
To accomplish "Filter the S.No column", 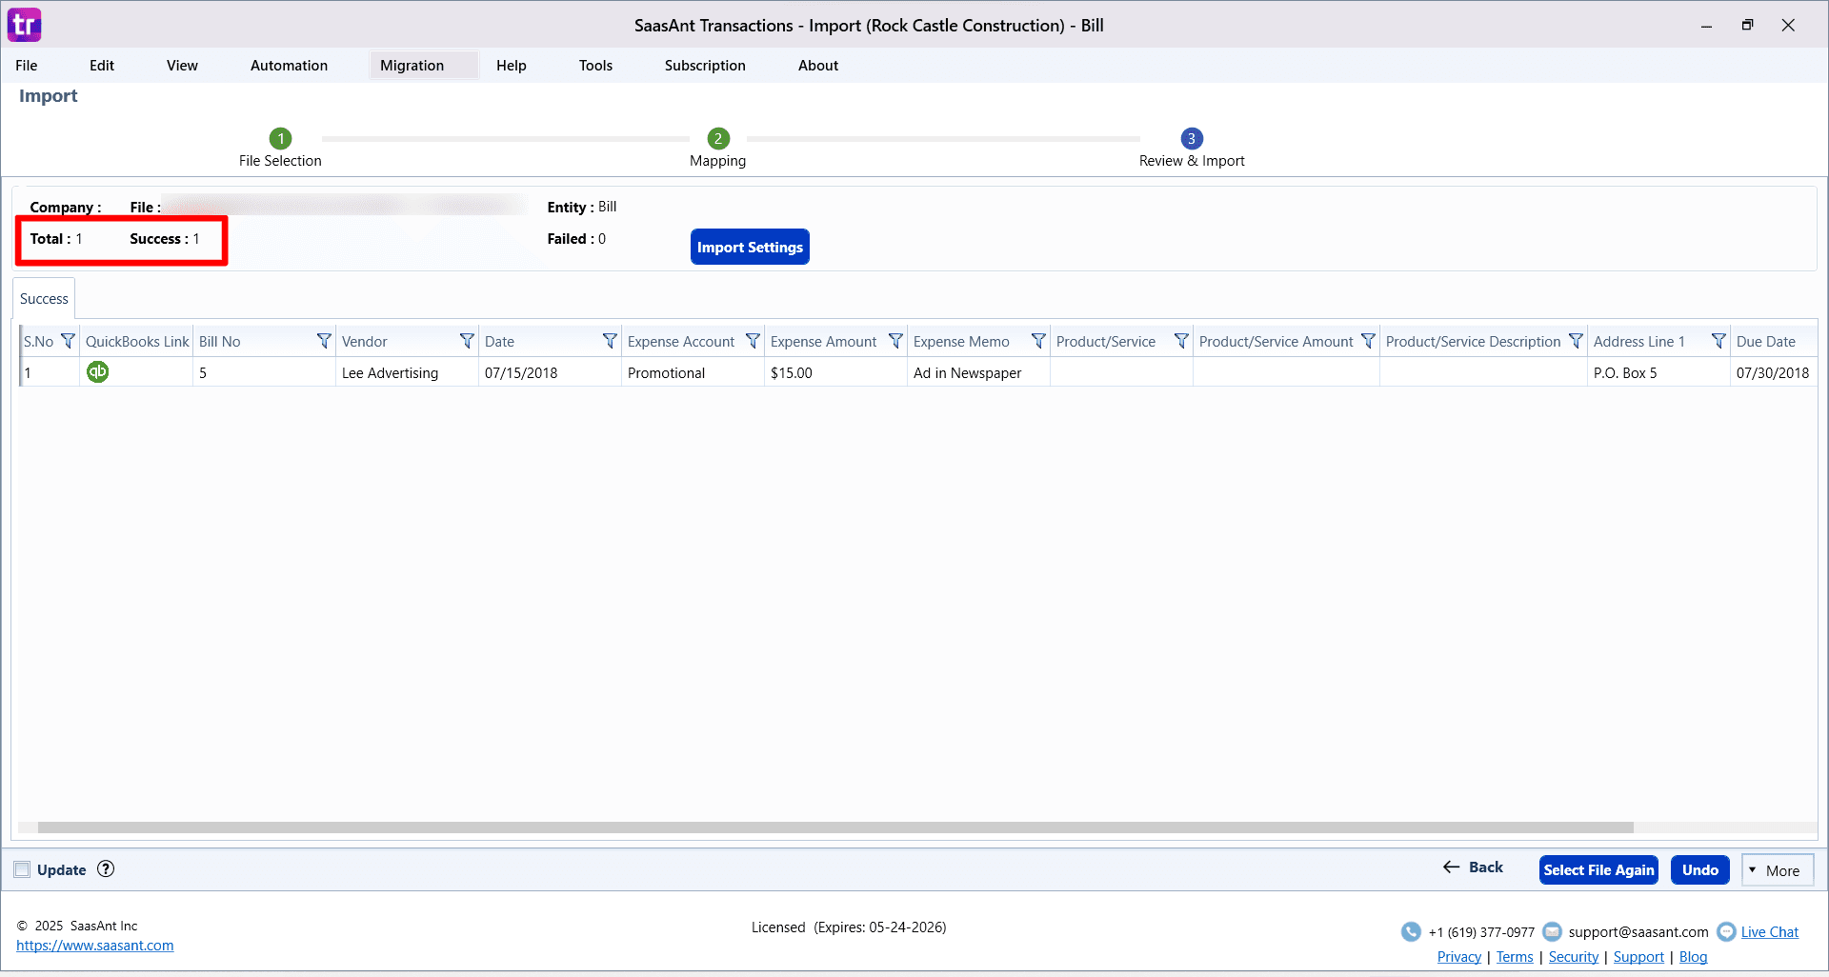I will pyautogui.click(x=68, y=341).
